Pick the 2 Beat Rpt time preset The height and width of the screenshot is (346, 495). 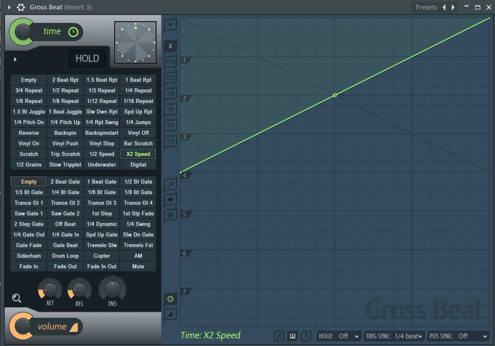pos(65,80)
